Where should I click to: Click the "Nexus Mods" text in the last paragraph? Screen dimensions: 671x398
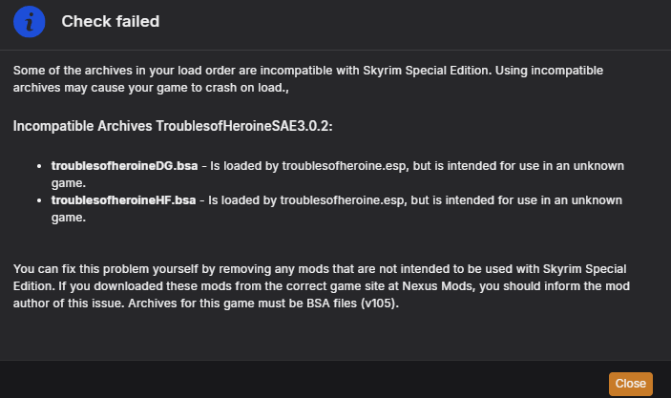coord(439,286)
